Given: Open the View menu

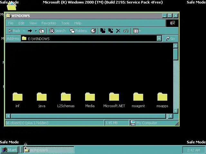Looking at the screenshot, I should (33, 23).
